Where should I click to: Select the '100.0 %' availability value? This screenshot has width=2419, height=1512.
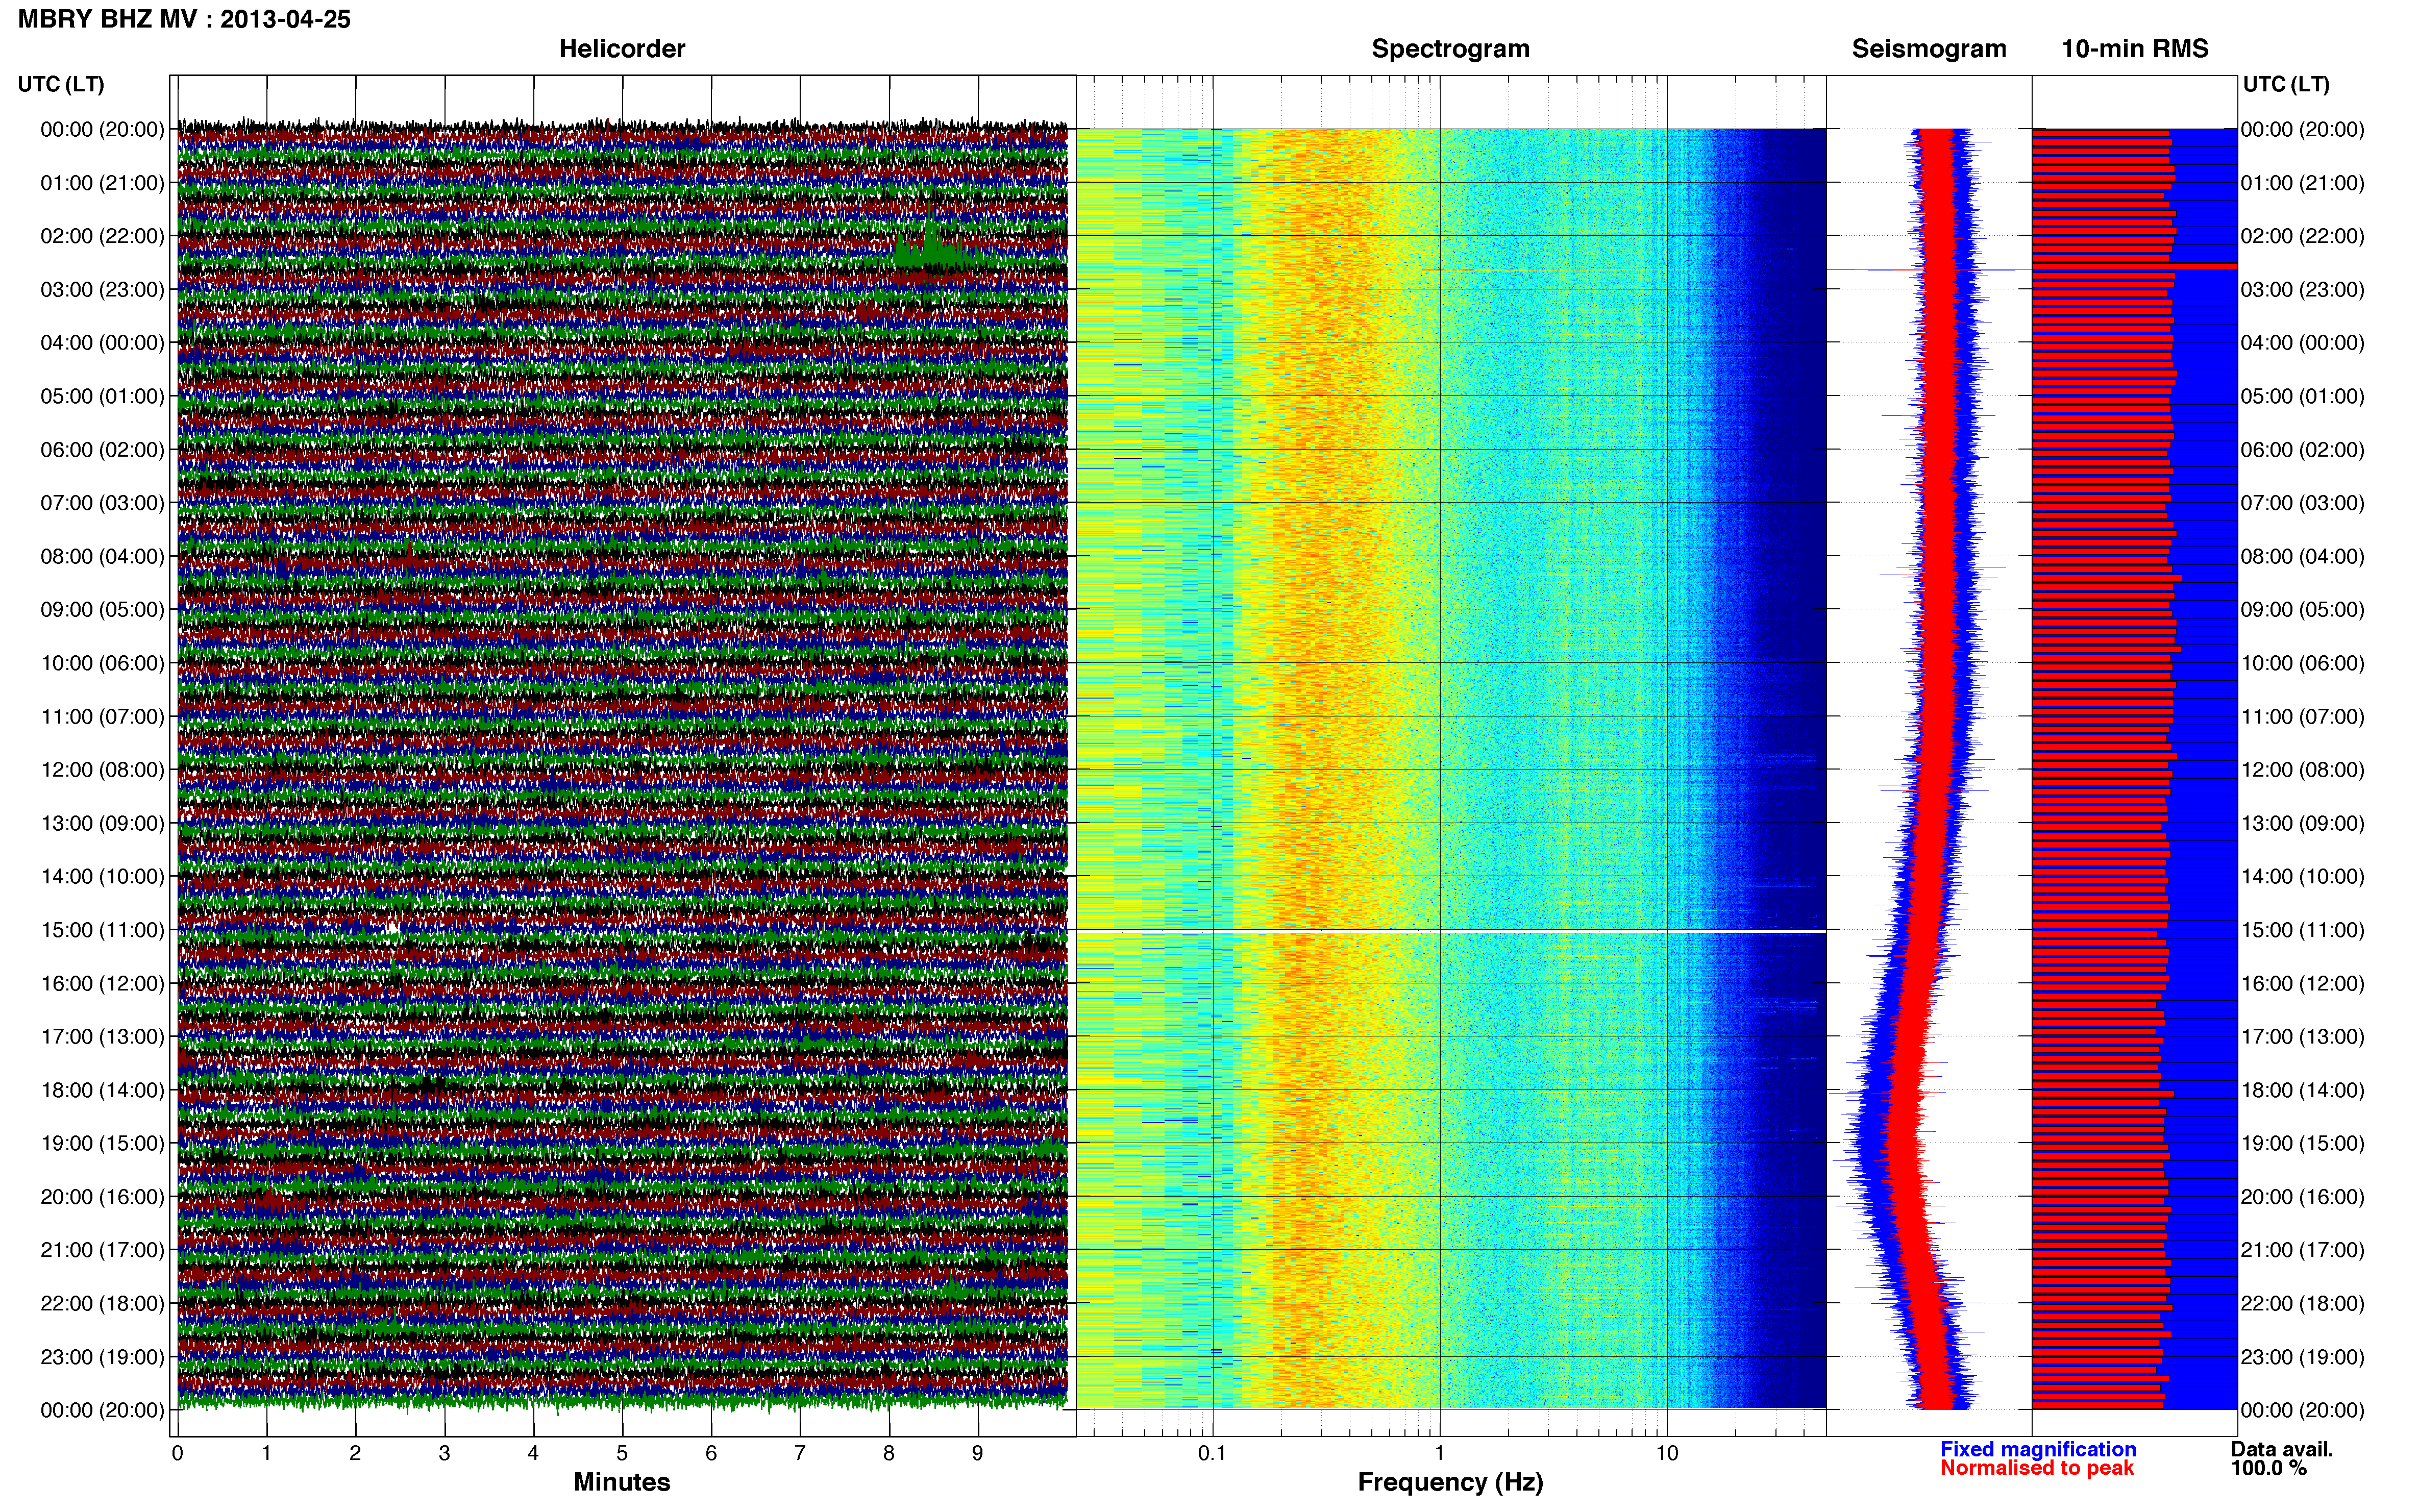2268,1468
